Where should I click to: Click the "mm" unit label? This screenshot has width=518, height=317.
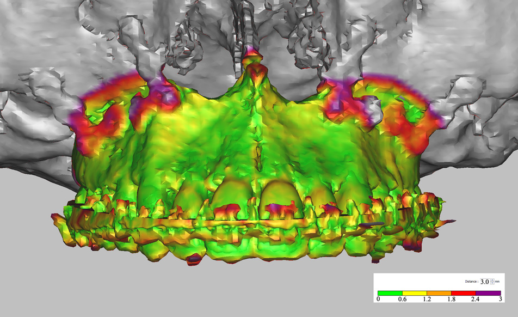(x=498, y=282)
